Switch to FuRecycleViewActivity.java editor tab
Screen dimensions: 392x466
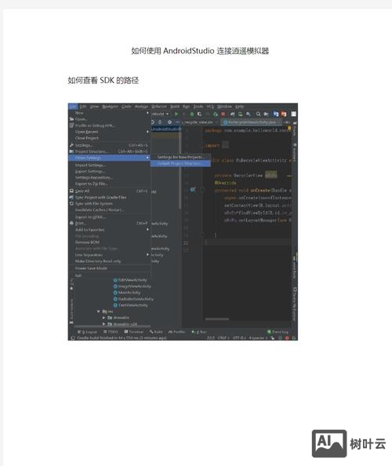click(251, 122)
